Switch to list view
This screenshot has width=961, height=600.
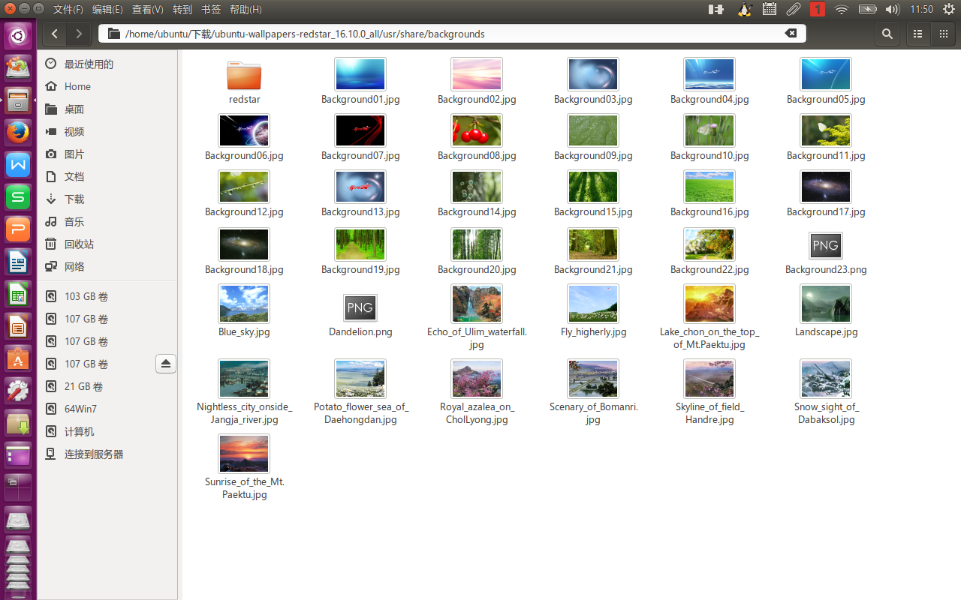click(917, 34)
